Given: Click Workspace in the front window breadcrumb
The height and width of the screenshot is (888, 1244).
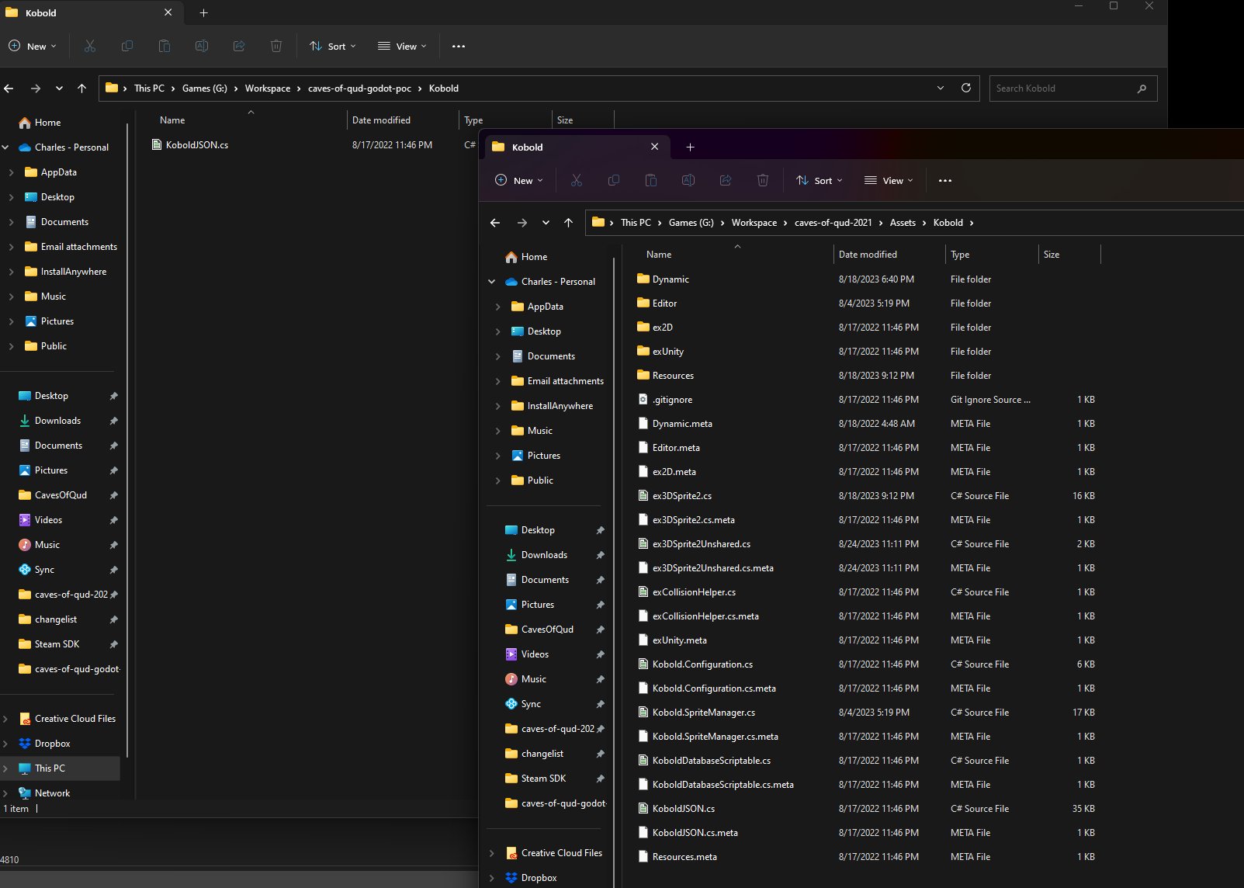Looking at the screenshot, I should (754, 223).
